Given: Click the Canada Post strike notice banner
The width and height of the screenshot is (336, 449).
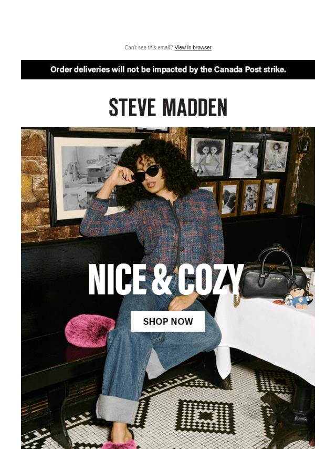Looking at the screenshot, I should pos(168,69).
